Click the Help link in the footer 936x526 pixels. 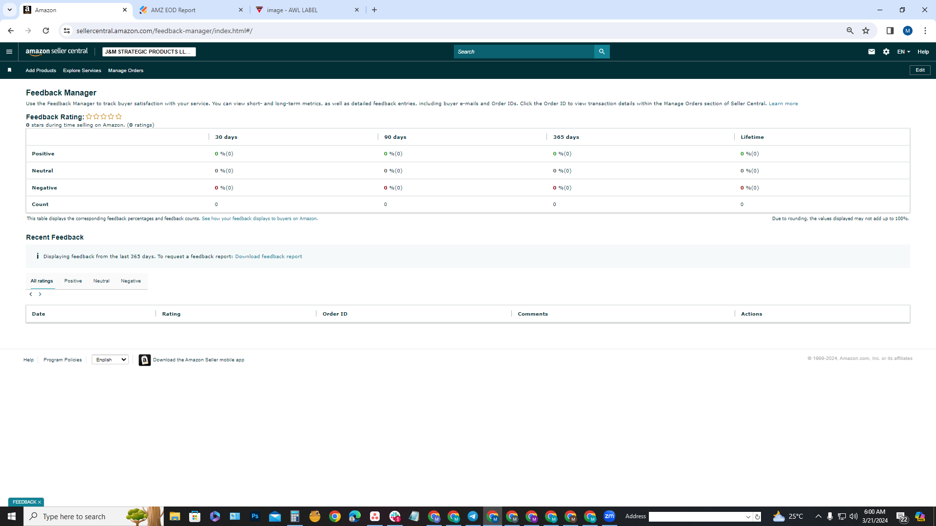coord(29,360)
